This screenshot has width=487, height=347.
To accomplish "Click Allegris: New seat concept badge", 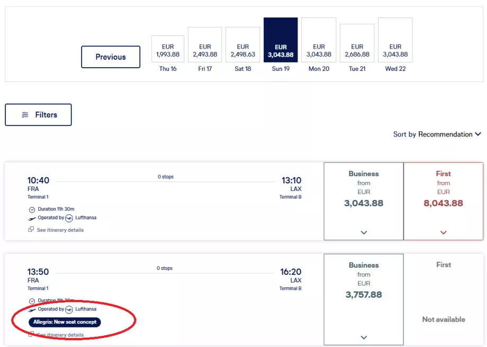I will pyautogui.click(x=65, y=322).
